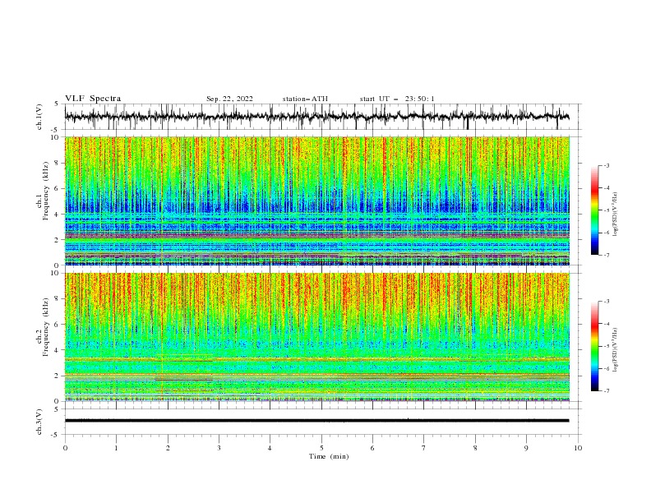The width and height of the screenshot is (651, 503).
Task: Click the time axis tick label "3"
Action: 219,448
